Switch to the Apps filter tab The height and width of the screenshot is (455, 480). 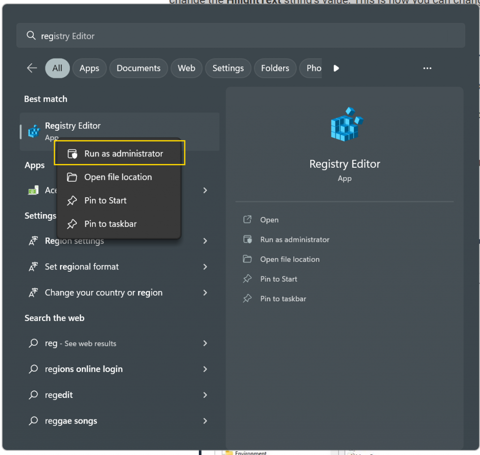[90, 68]
